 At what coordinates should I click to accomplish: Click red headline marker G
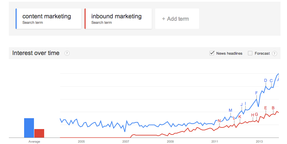coord(256,114)
